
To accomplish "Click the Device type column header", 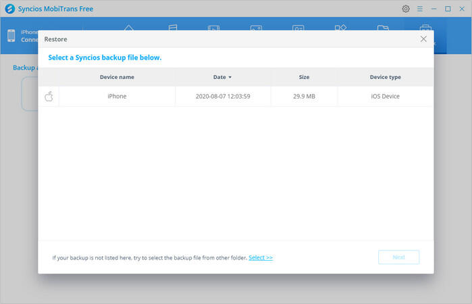I will pos(385,77).
